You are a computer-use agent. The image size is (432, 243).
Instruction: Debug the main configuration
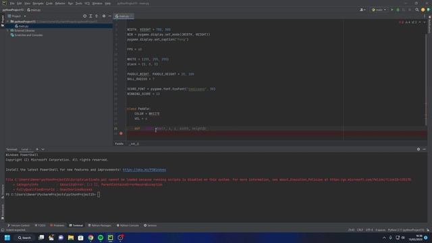click(398, 9)
